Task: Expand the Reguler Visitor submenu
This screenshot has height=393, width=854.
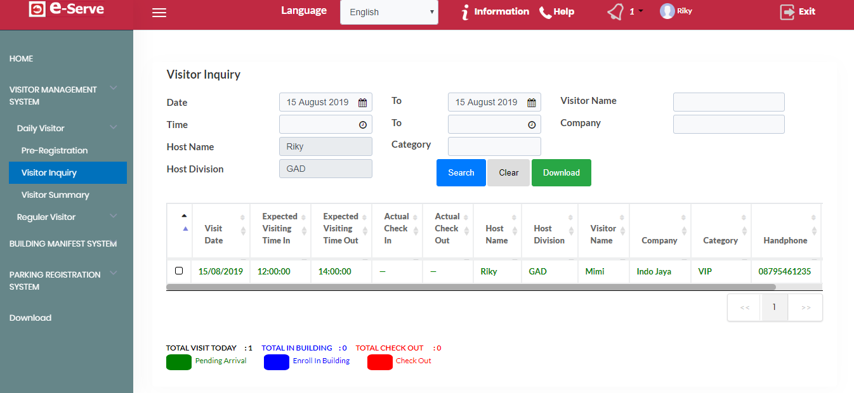Action: (114, 216)
